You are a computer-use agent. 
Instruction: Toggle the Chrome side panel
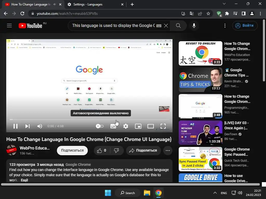click(244, 13)
